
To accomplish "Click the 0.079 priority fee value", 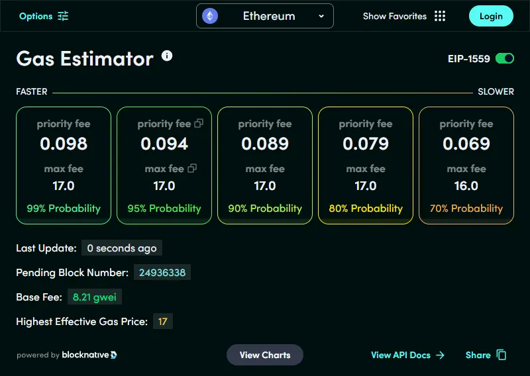I will pyautogui.click(x=366, y=144).
